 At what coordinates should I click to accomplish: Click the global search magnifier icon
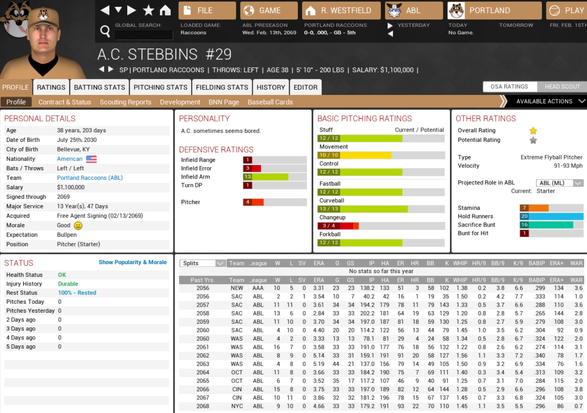pos(105,31)
